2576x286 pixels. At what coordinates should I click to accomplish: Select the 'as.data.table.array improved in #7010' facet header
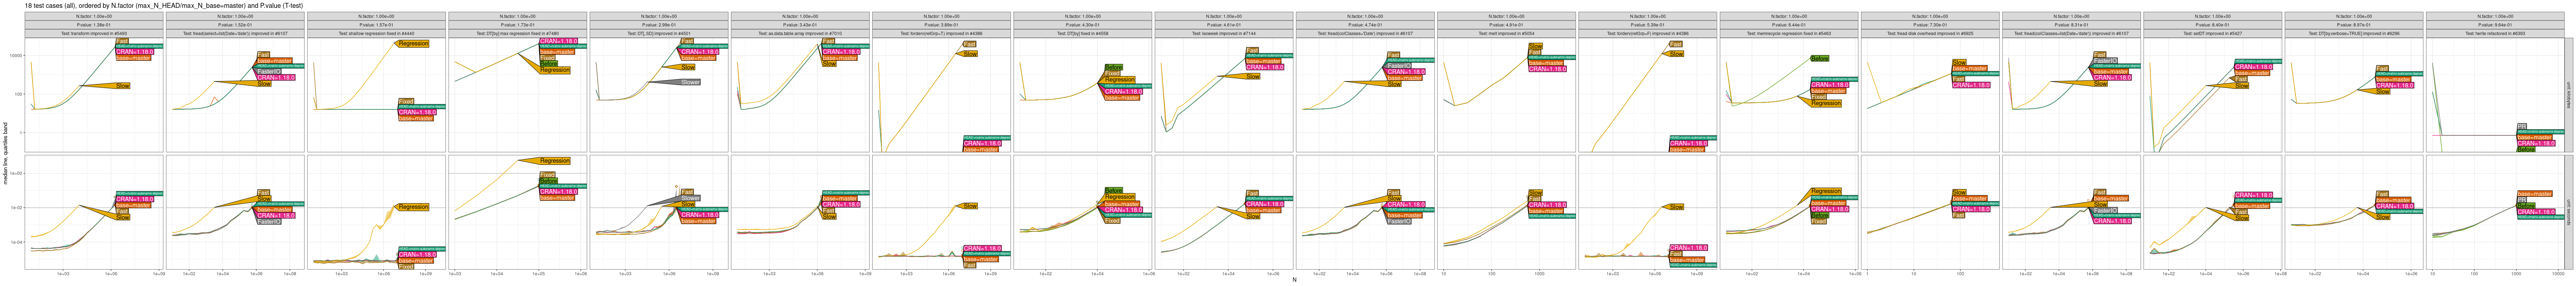(800, 33)
